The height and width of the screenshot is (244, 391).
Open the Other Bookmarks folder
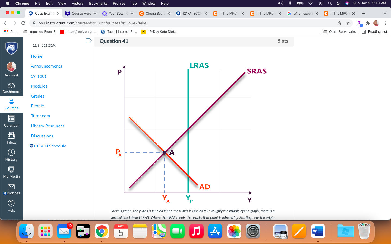(339, 32)
